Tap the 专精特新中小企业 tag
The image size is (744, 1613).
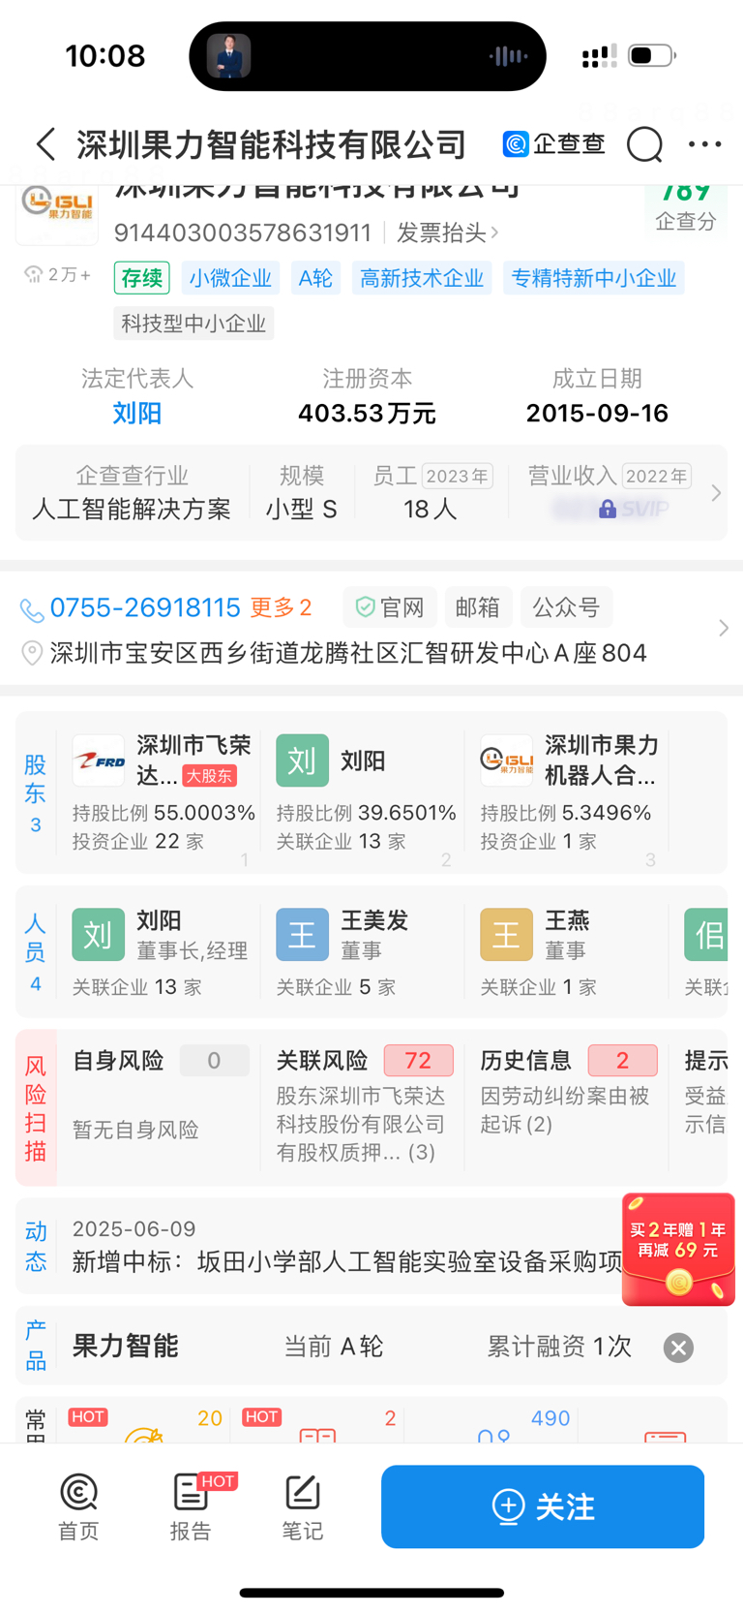(594, 278)
